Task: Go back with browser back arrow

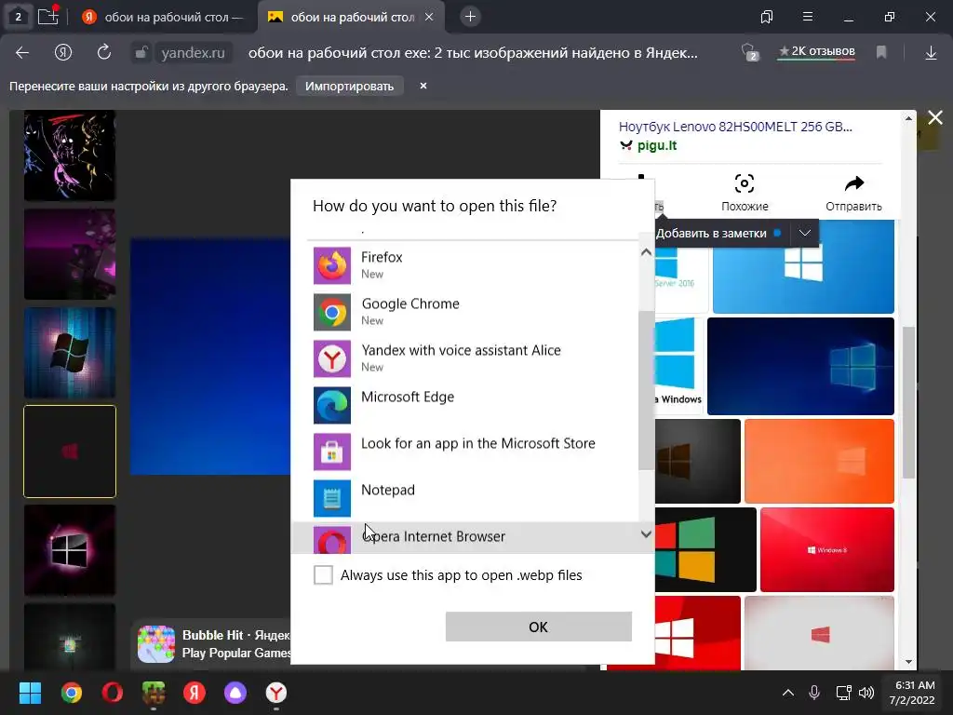Action: coord(22,53)
